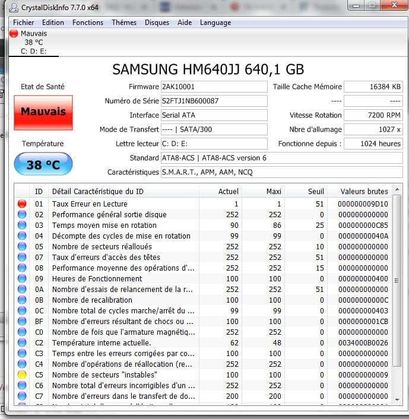This screenshot has width=409, height=419.
Task: Click the Maxi column header
Action: pos(264,191)
